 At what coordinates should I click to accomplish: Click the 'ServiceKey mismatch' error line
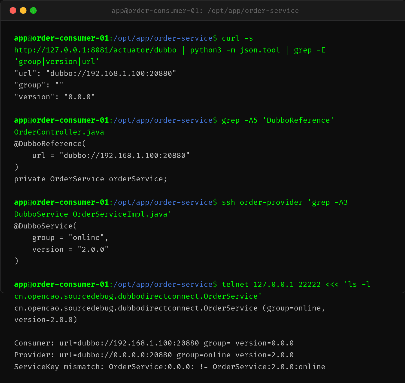pos(170,367)
